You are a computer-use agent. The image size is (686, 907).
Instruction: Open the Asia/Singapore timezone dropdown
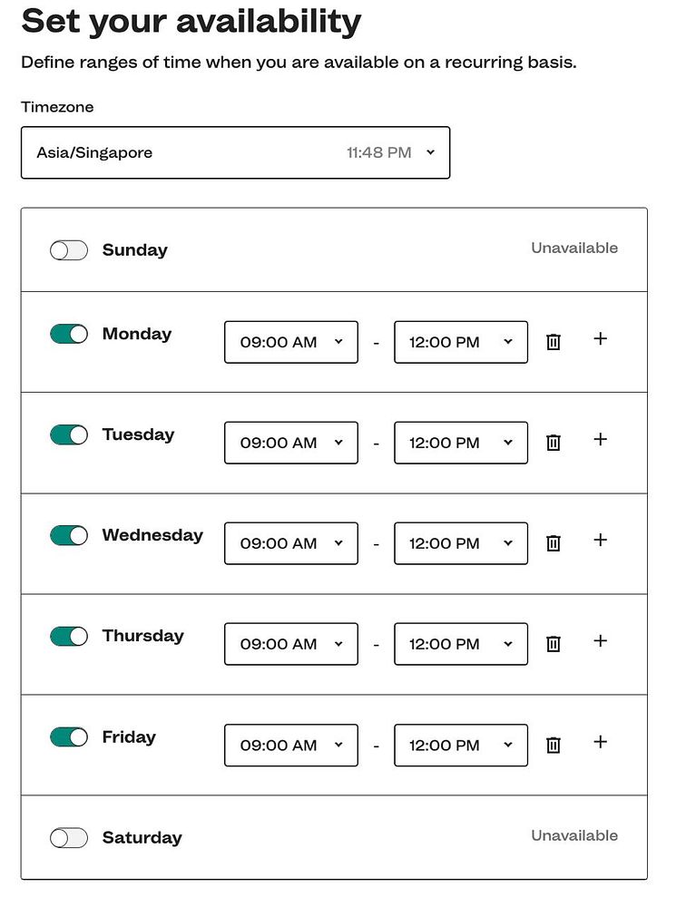[x=235, y=152]
